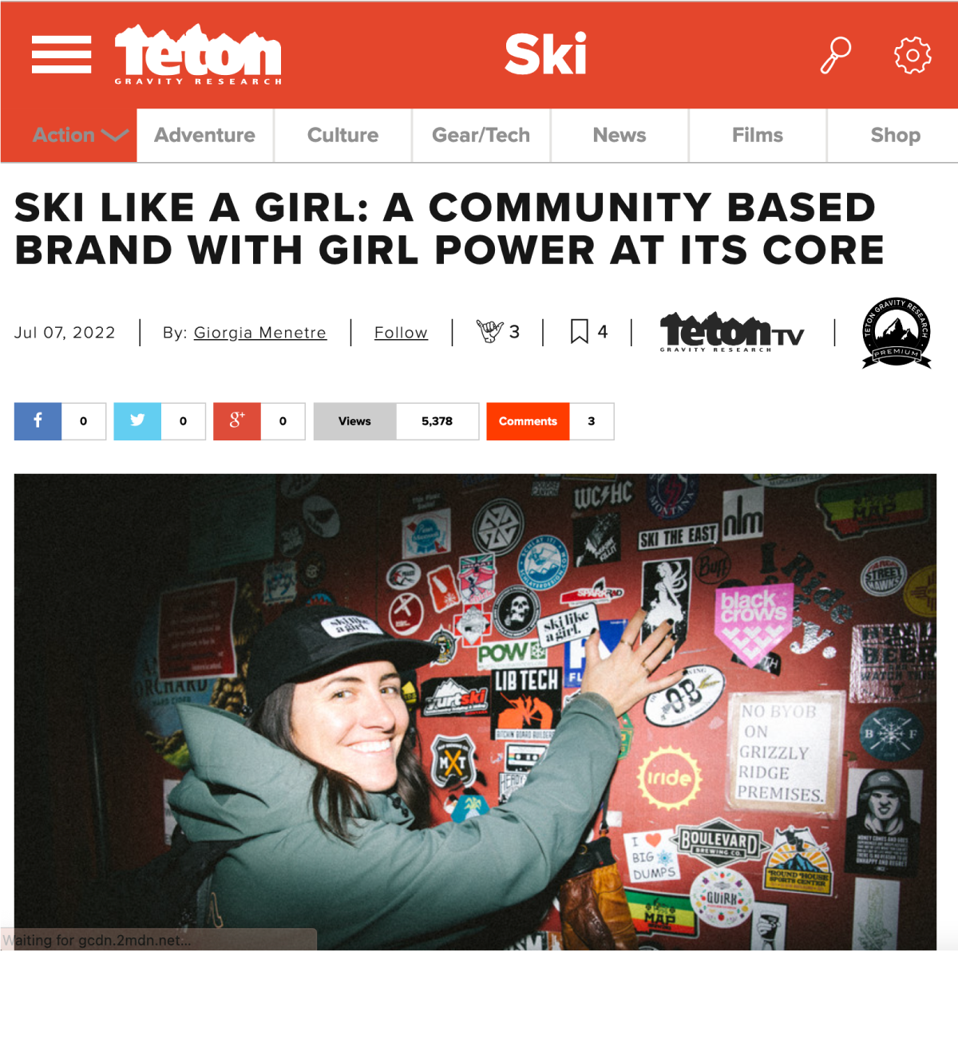Open author Giorgia Menetre's profile link
Screen dimensions: 958x1058
[260, 333]
